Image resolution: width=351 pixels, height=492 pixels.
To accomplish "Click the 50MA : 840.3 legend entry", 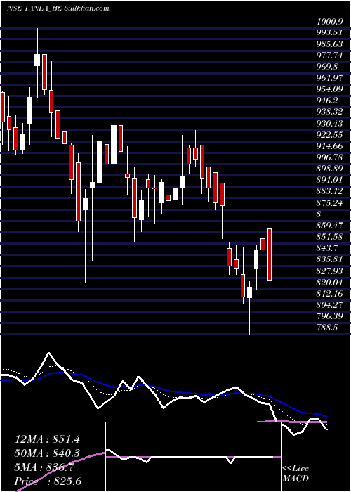I will pos(47,453).
